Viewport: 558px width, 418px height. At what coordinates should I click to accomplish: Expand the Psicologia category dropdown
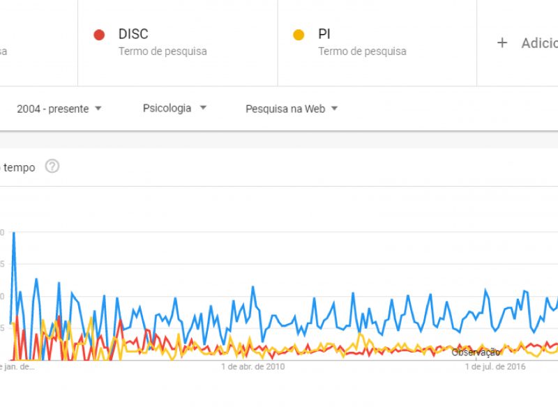(x=174, y=108)
